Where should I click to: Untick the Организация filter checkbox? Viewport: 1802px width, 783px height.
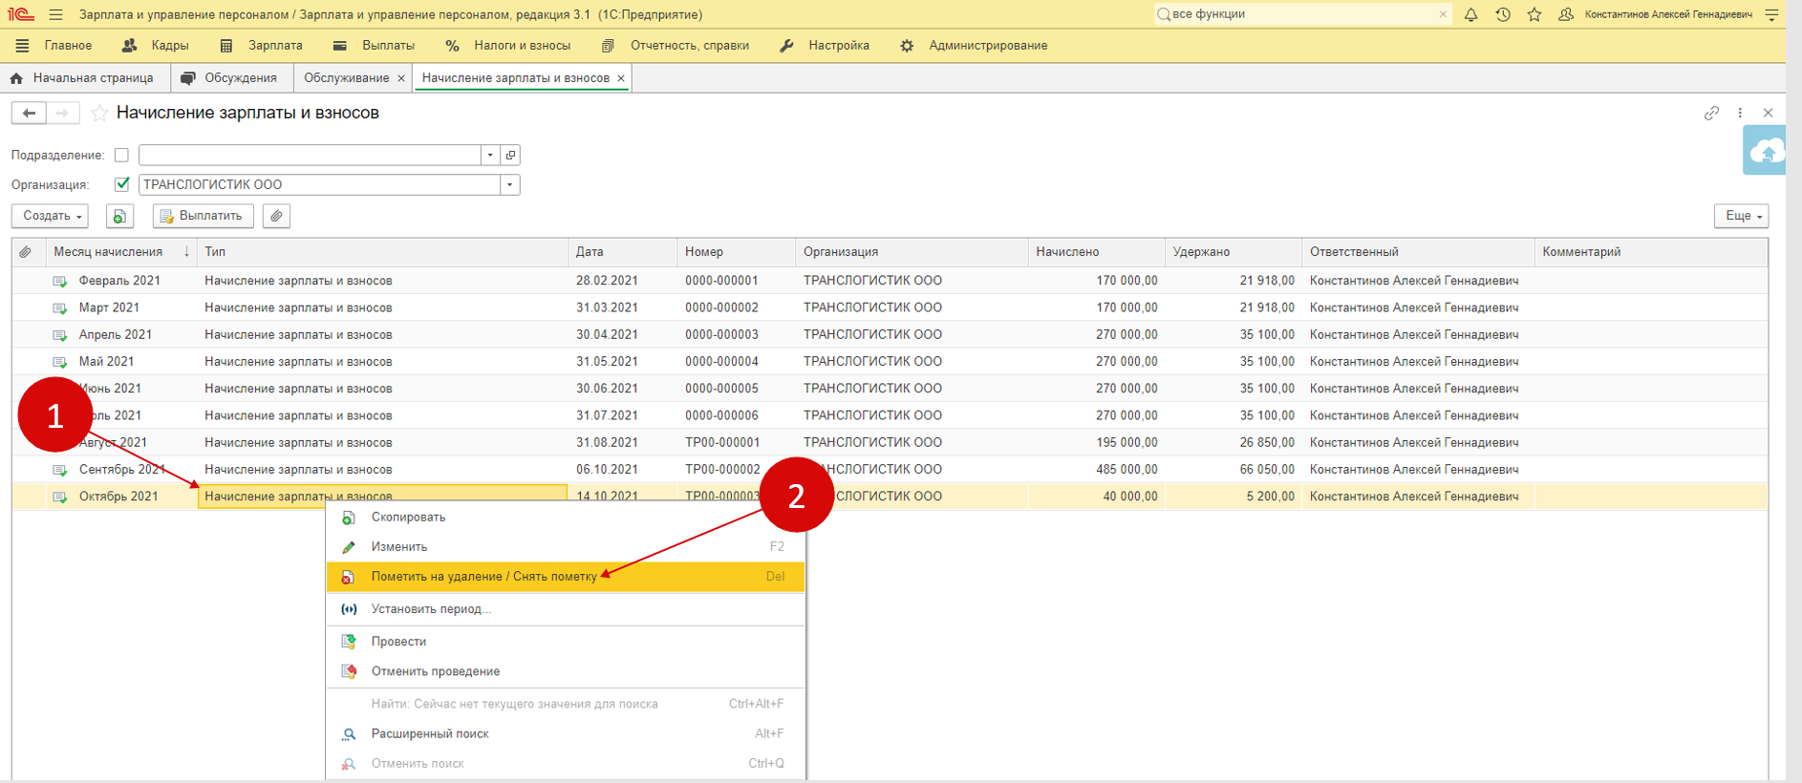pyautogui.click(x=121, y=184)
